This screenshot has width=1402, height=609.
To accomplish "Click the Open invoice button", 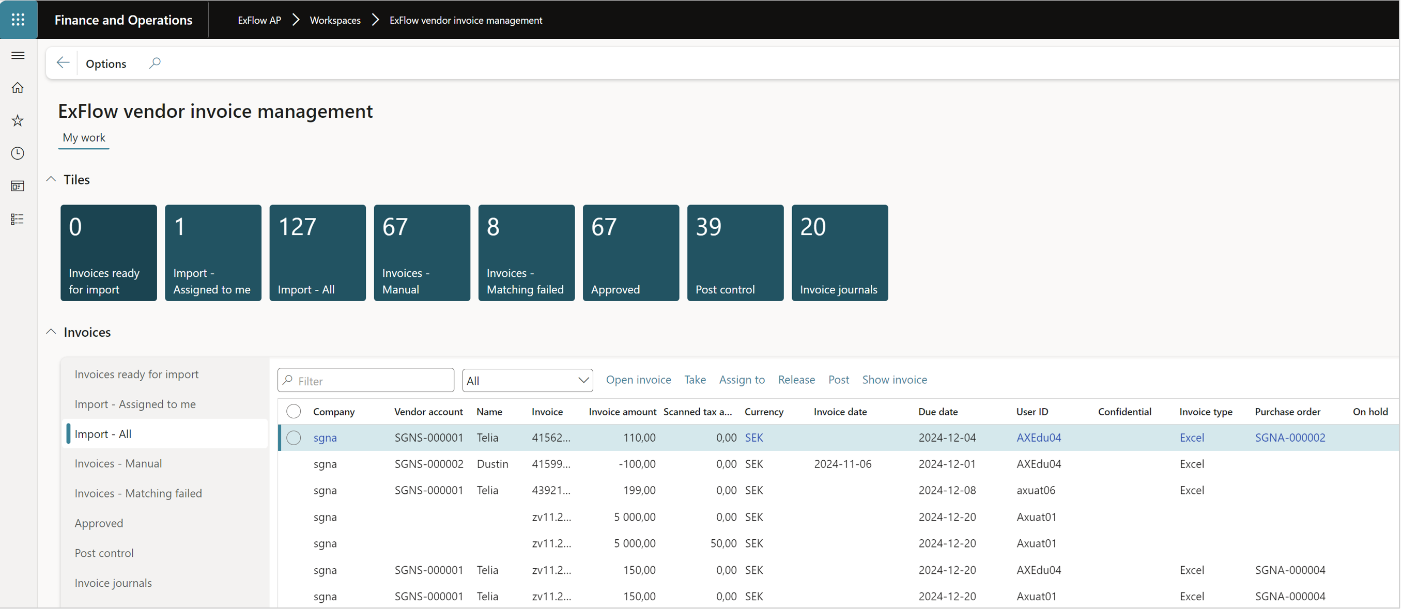I will pos(638,380).
